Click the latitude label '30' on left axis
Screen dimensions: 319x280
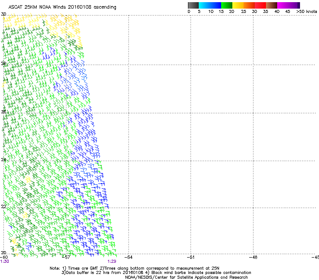pyautogui.click(x=3, y=14)
